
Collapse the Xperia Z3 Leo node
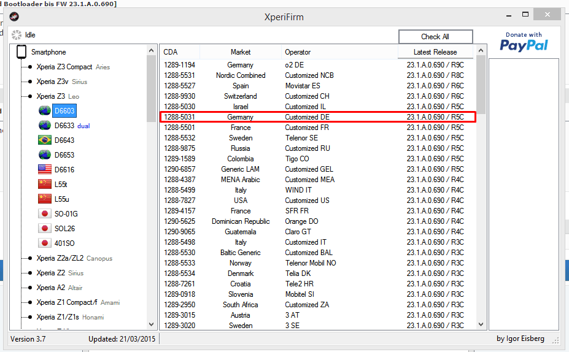pyautogui.click(x=29, y=96)
